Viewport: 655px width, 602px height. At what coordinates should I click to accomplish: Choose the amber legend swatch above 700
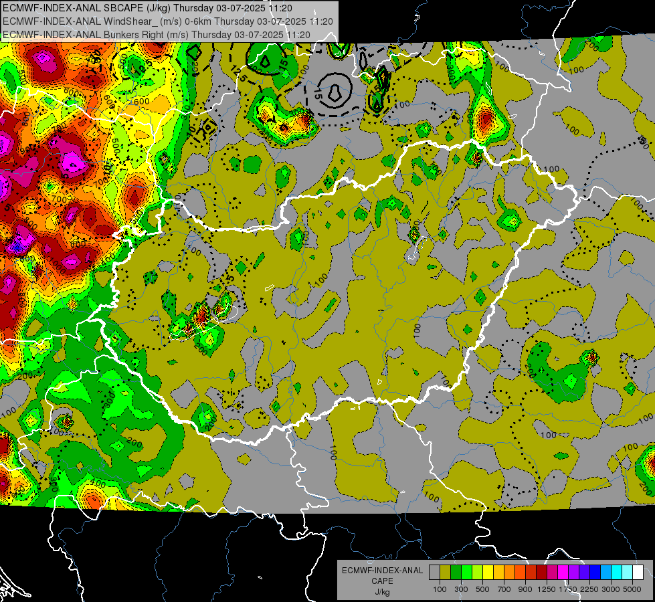(498, 572)
